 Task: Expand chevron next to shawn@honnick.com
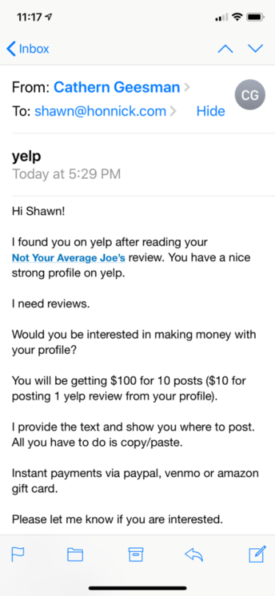point(173,111)
